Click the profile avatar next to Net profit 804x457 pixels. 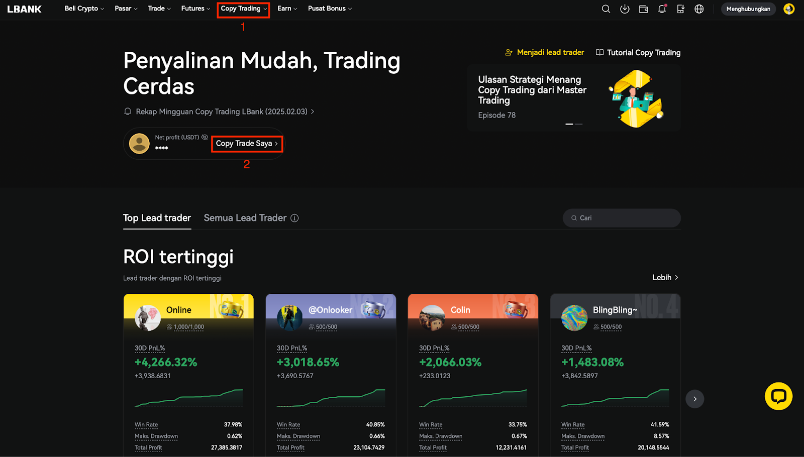click(139, 144)
